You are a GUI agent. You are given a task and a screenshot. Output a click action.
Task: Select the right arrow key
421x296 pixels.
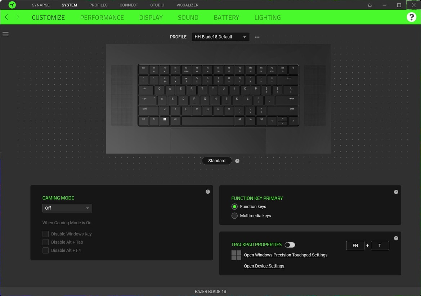(x=293, y=121)
